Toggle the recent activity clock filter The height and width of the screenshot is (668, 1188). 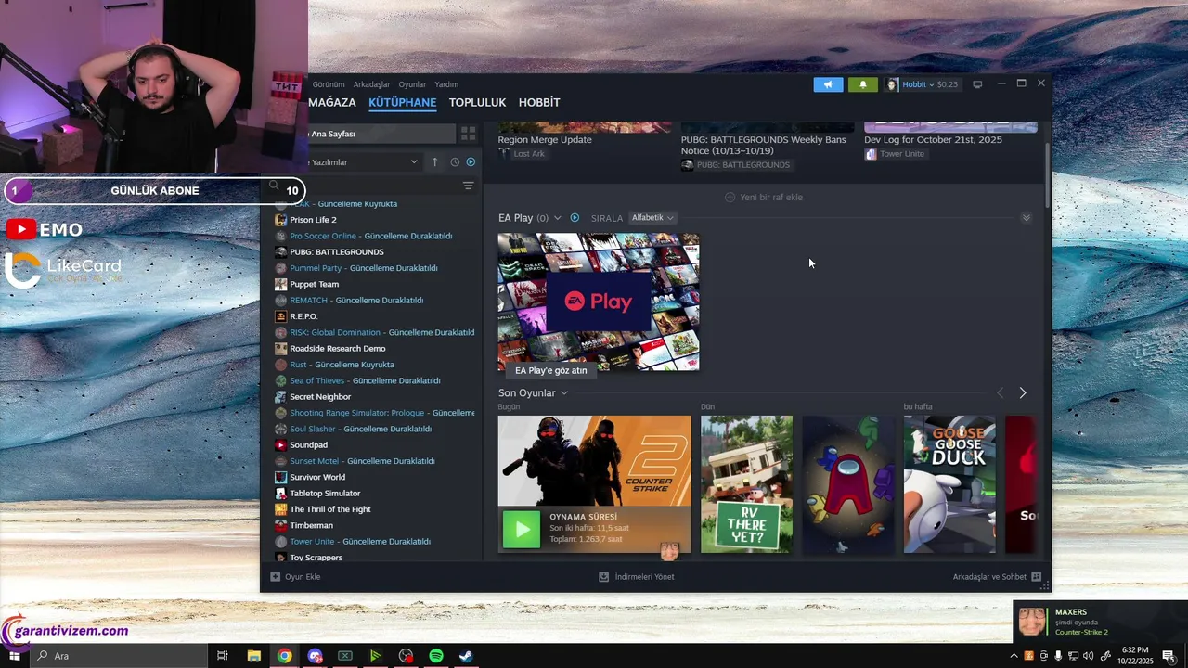(x=455, y=161)
